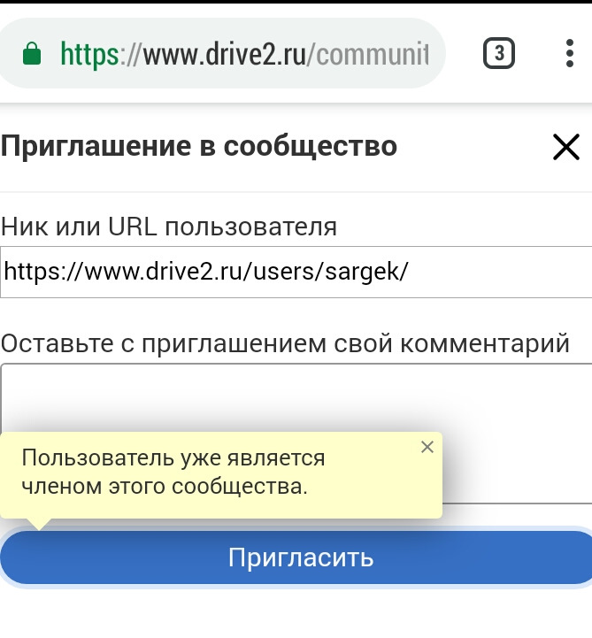Close the Приглашение в сообщество dialog
The height and width of the screenshot is (638, 592).
click(x=565, y=147)
